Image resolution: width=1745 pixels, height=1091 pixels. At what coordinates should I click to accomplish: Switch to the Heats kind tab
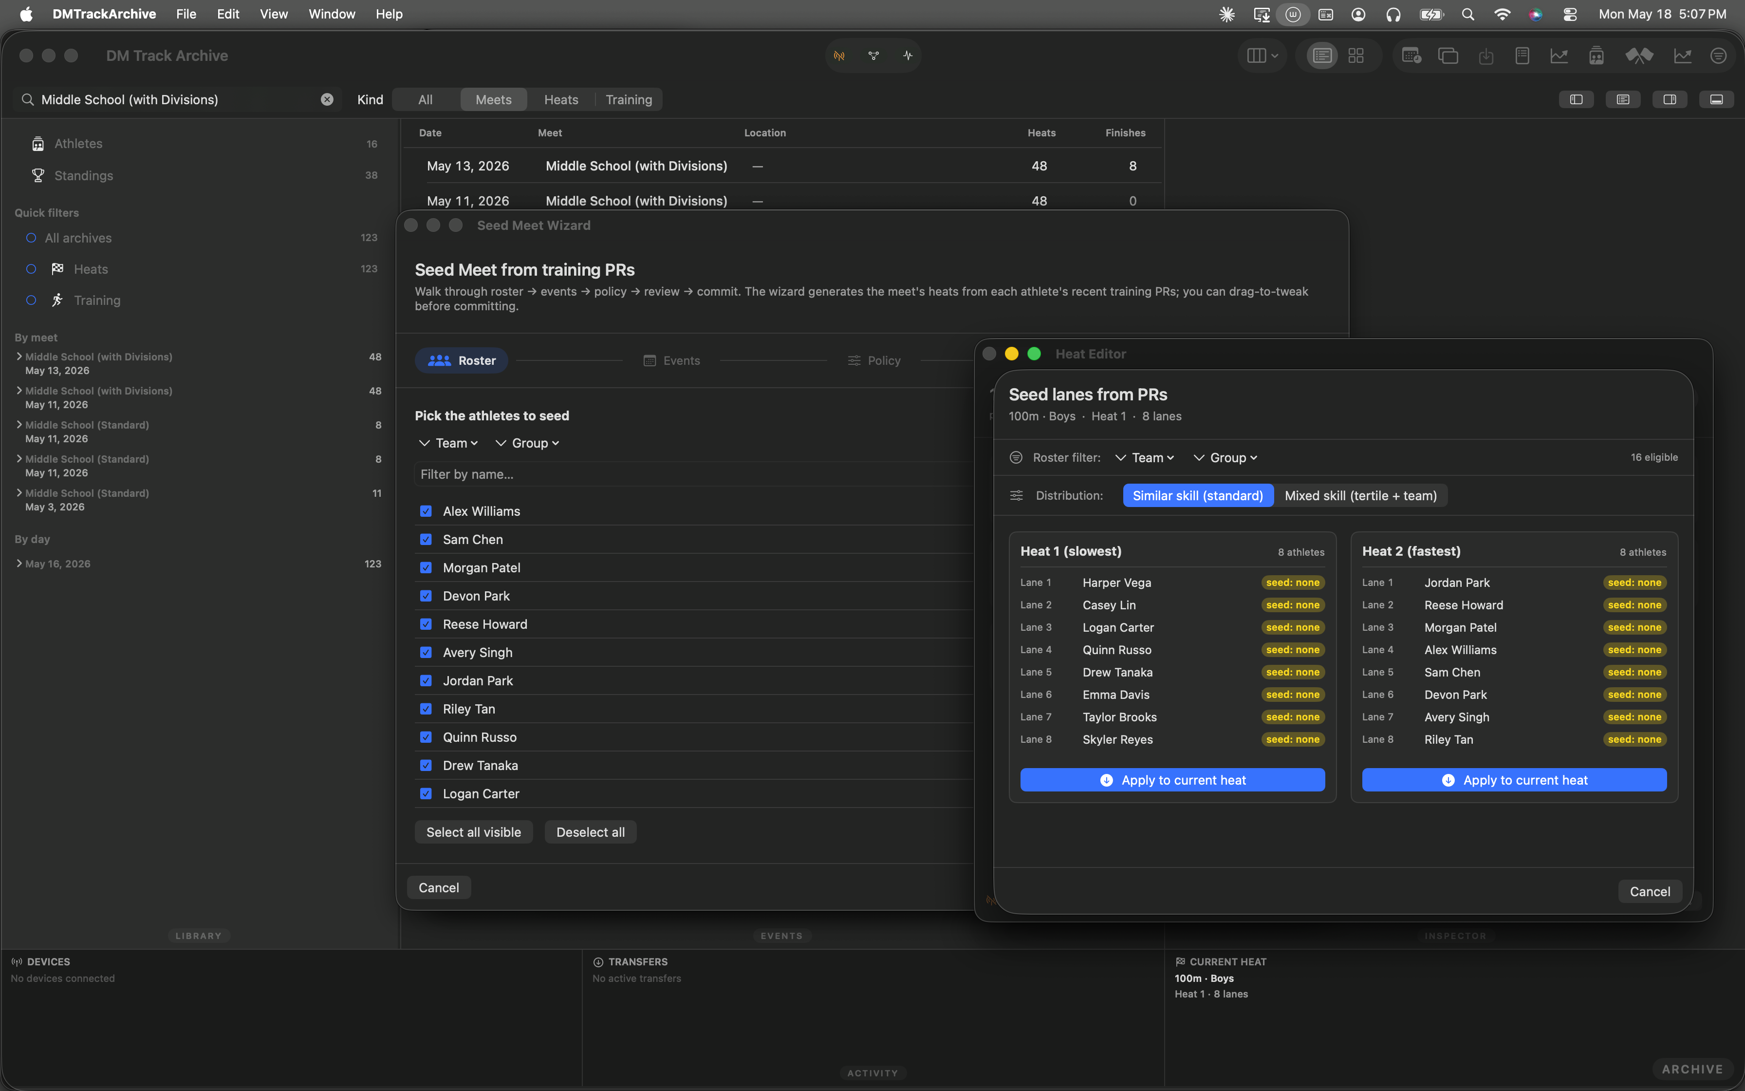click(561, 99)
